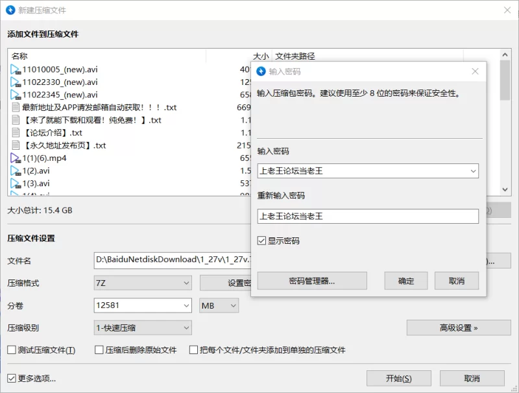Screen dimensions: 519x393
Task: Sort by 文件夹路径 column header
Action: pos(368,56)
